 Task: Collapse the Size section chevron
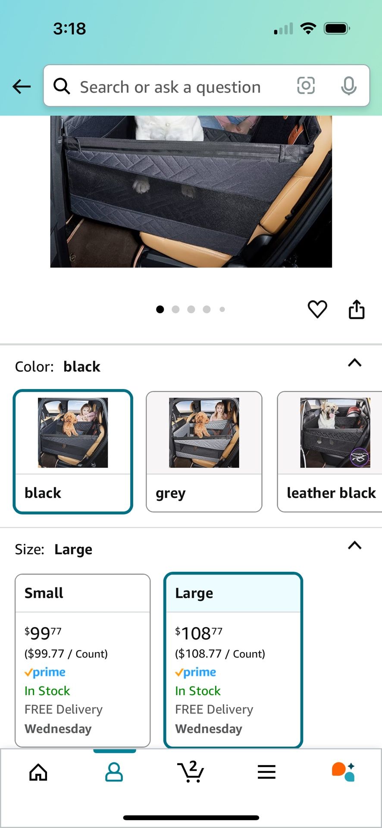(354, 546)
